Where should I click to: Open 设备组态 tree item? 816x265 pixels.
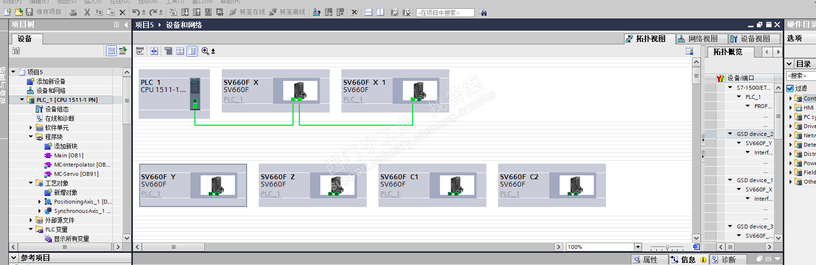pos(57,109)
